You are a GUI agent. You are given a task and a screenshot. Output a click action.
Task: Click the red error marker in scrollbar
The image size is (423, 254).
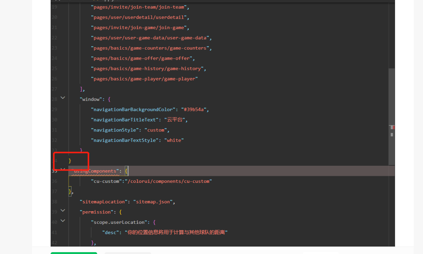(x=394, y=127)
